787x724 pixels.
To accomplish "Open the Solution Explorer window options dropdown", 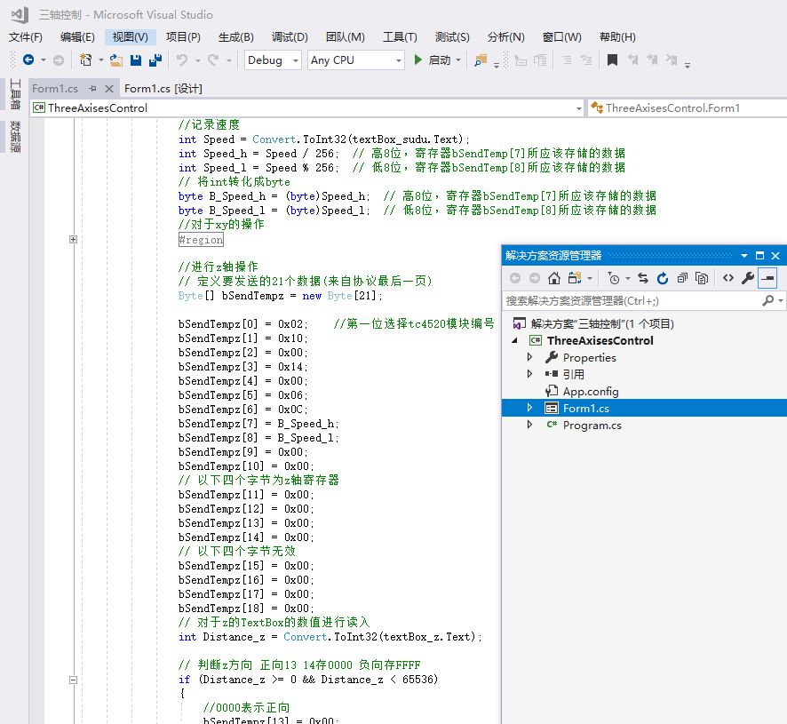I will [744, 256].
